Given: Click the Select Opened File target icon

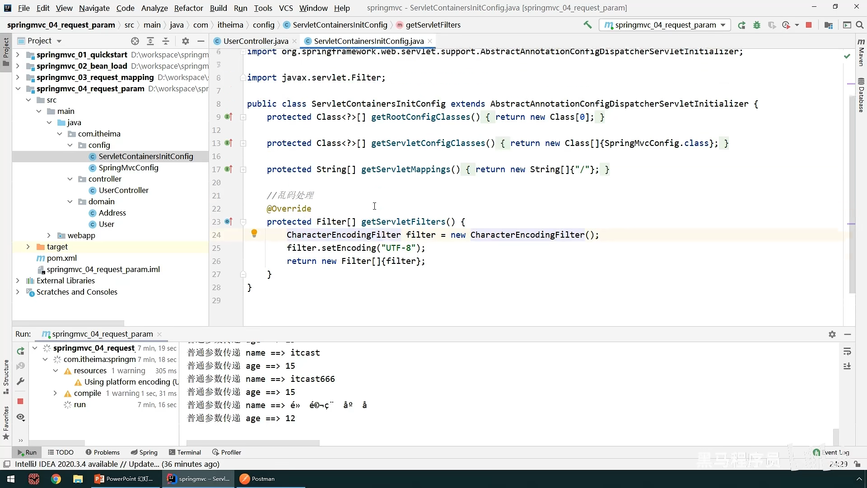Looking at the screenshot, I should point(135,41).
